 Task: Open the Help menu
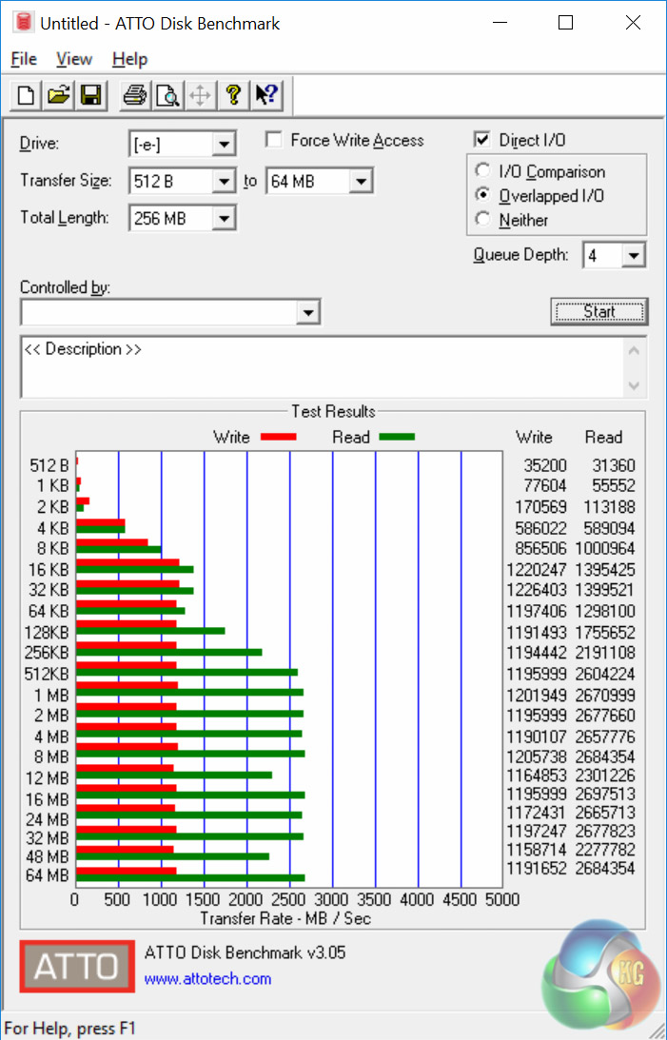point(129,59)
